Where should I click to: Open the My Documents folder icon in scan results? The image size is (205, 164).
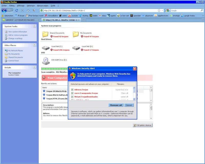click(x=76, y=34)
